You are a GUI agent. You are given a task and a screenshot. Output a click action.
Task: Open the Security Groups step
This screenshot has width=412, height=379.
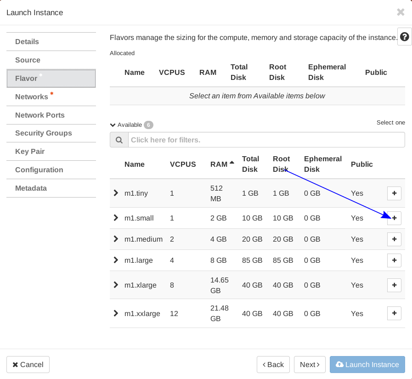pyautogui.click(x=44, y=133)
